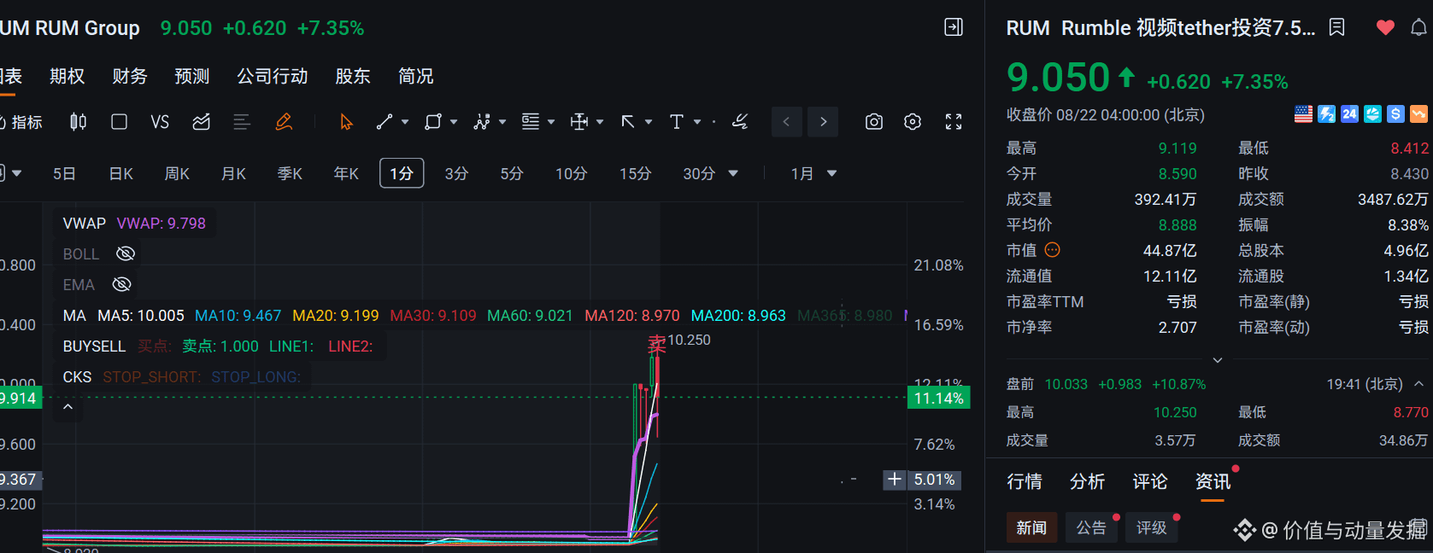Open measurement tool dropdown arrow
Screen dimensions: 1433x553
pyautogui.click(x=600, y=122)
